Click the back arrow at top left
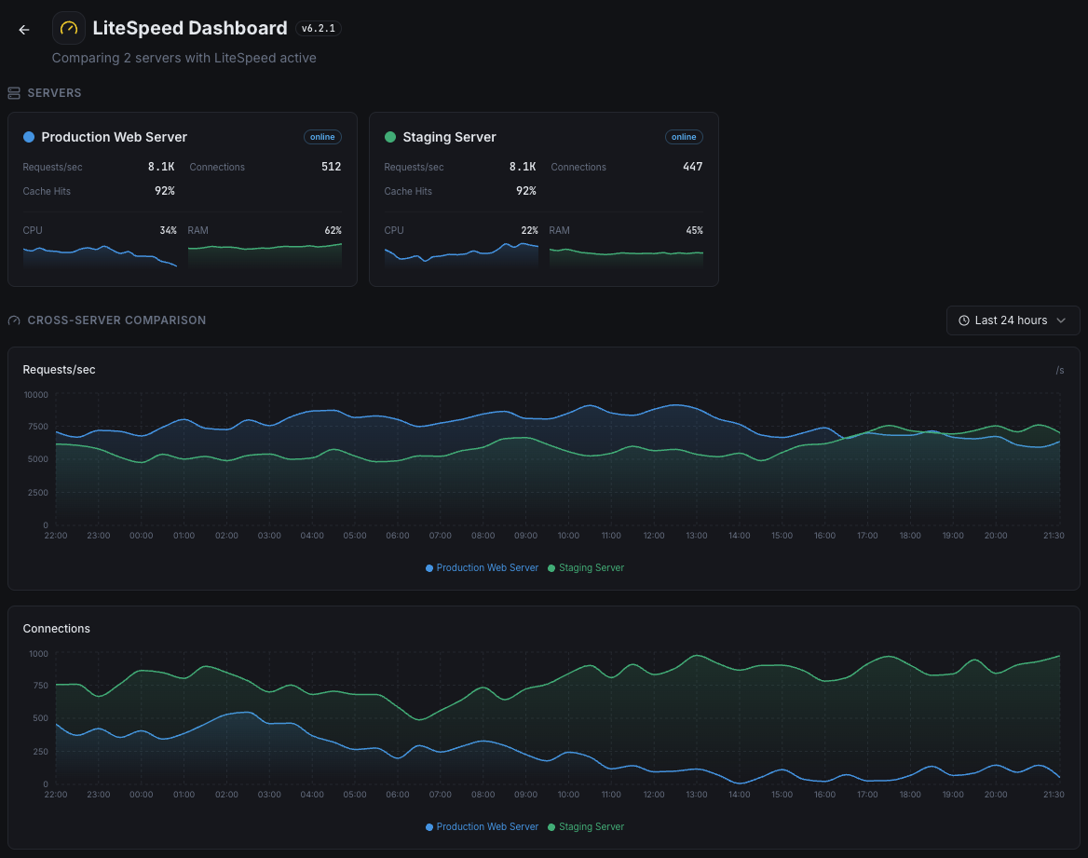The height and width of the screenshot is (858, 1088). pyautogui.click(x=23, y=29)
